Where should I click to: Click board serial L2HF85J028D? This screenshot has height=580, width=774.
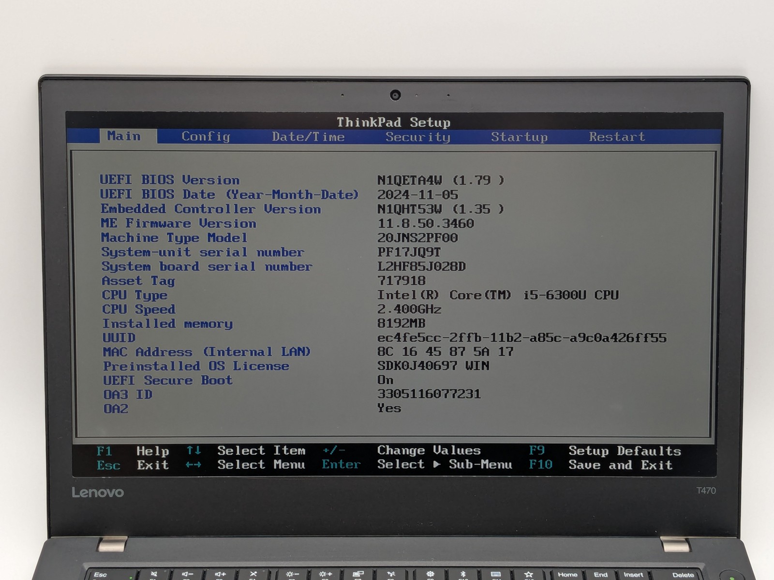[x=421, y=266]
